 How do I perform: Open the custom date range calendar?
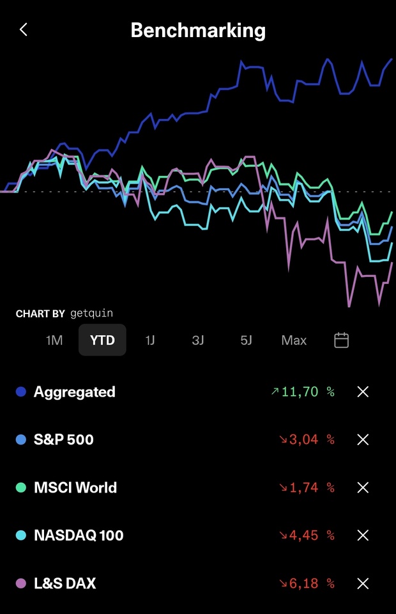[342, 340]
